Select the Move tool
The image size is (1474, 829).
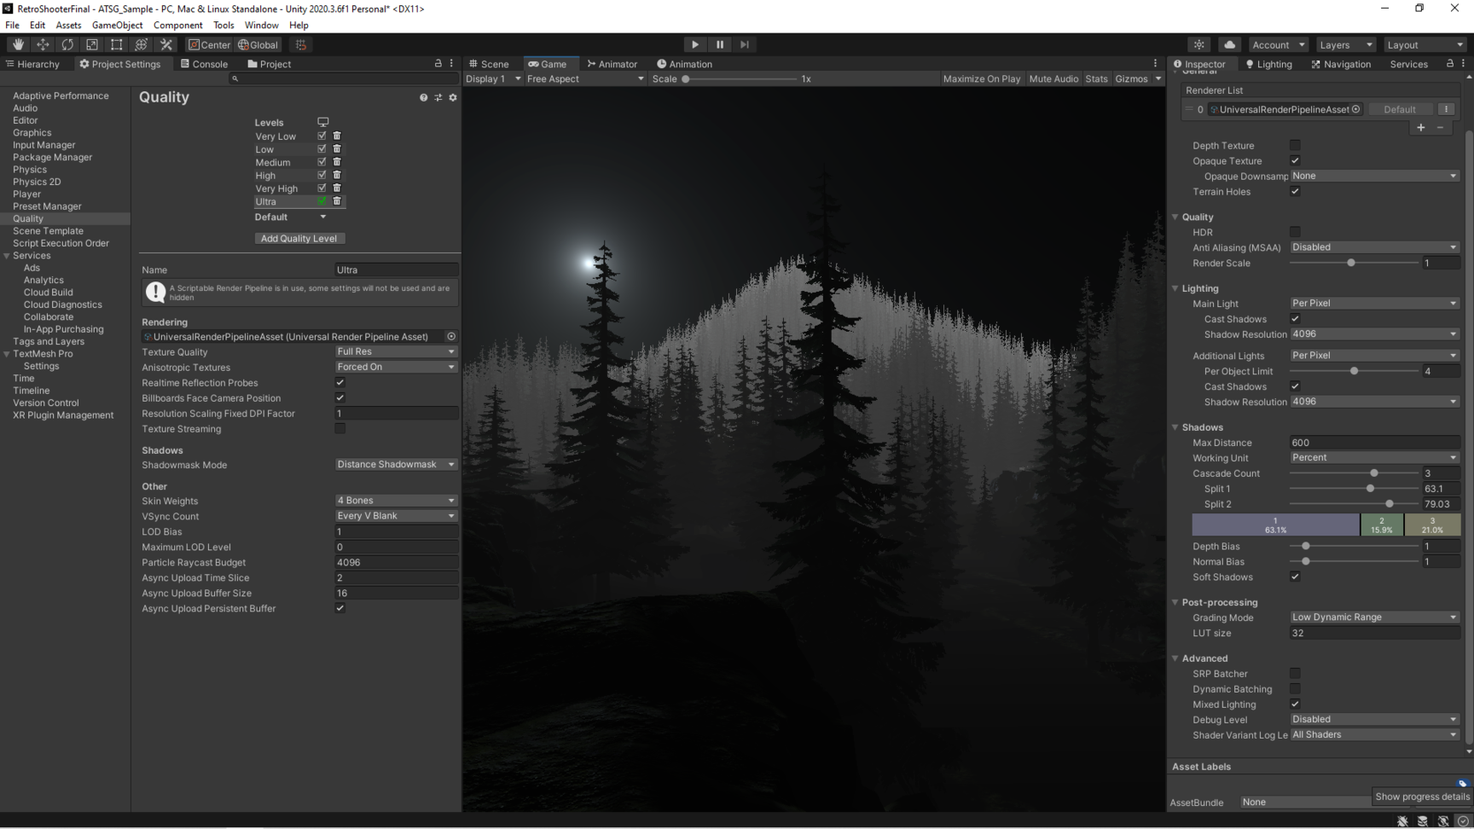click(43, 44)
